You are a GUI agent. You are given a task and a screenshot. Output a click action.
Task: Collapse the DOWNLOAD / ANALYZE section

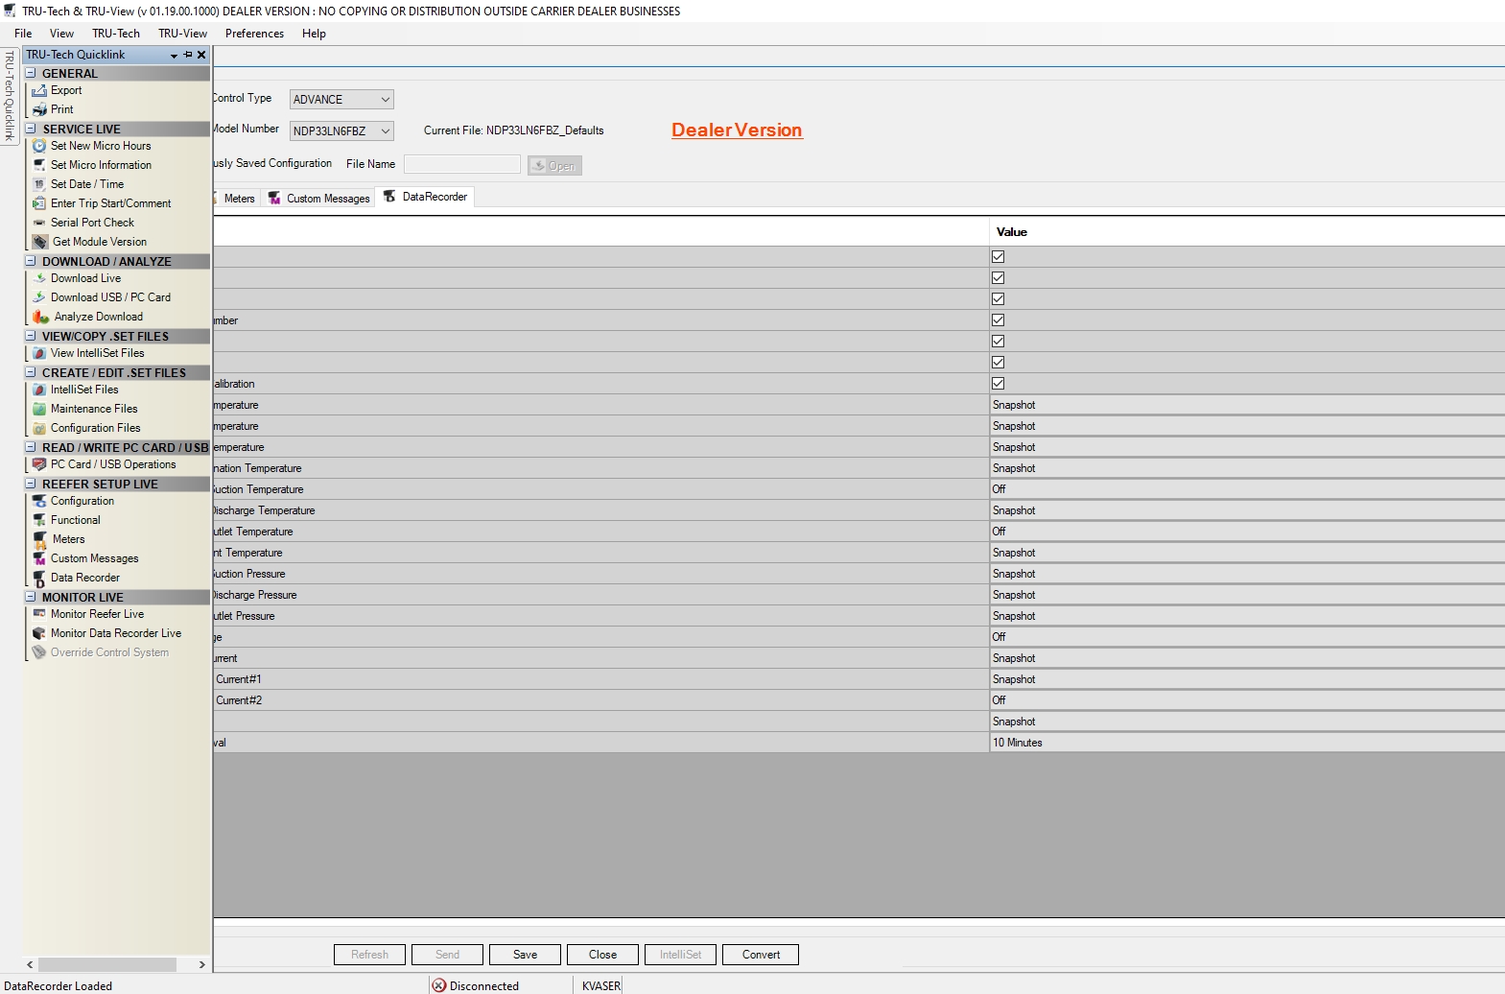tap(31, 261)
